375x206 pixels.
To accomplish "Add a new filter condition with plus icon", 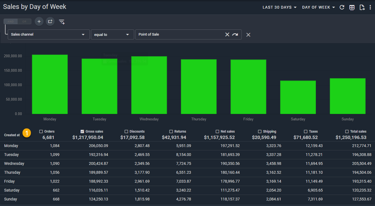I will point(39,21).
